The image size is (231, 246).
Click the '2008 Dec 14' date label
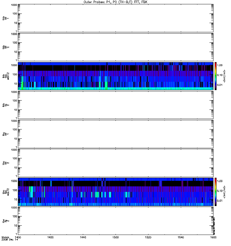point(10,240)
